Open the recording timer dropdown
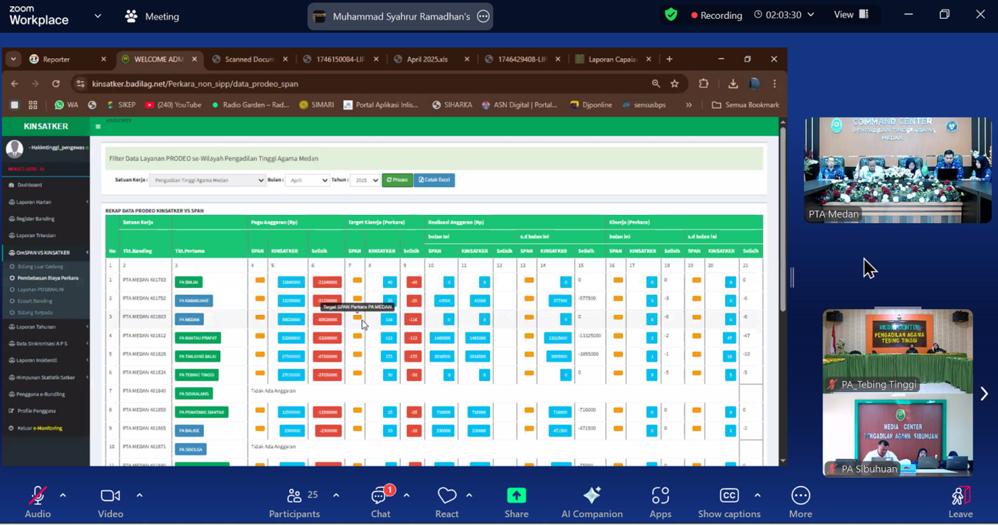Image resolution: width=998 pixels, height=525 pixels. pos(811,15)
